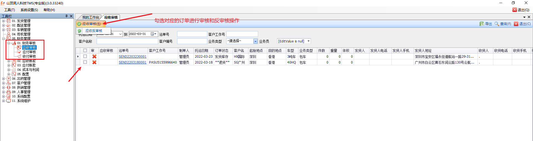Image resolution: width=533 pixels, height=141 pixels.
Task: Click red X audit status for SEND2203230001
Action: pos(94,56)
